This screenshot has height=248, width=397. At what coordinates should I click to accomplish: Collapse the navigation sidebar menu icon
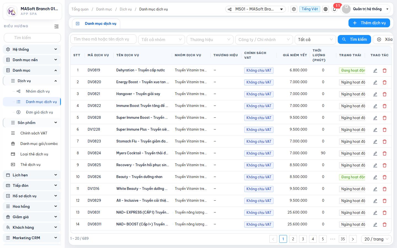pos(57,26)
